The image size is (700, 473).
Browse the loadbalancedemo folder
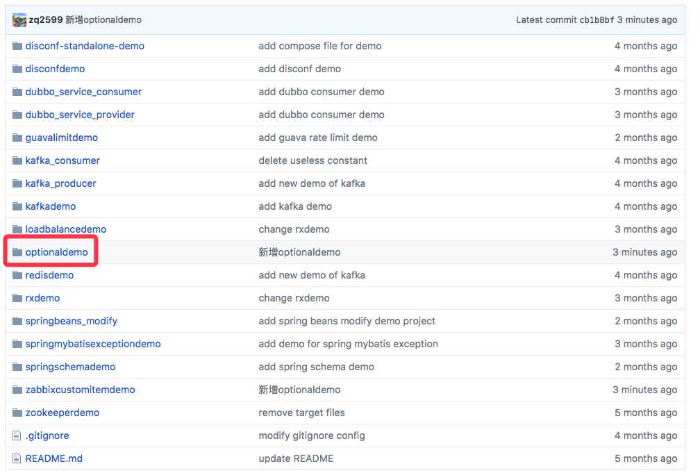(x=66, y=229)
